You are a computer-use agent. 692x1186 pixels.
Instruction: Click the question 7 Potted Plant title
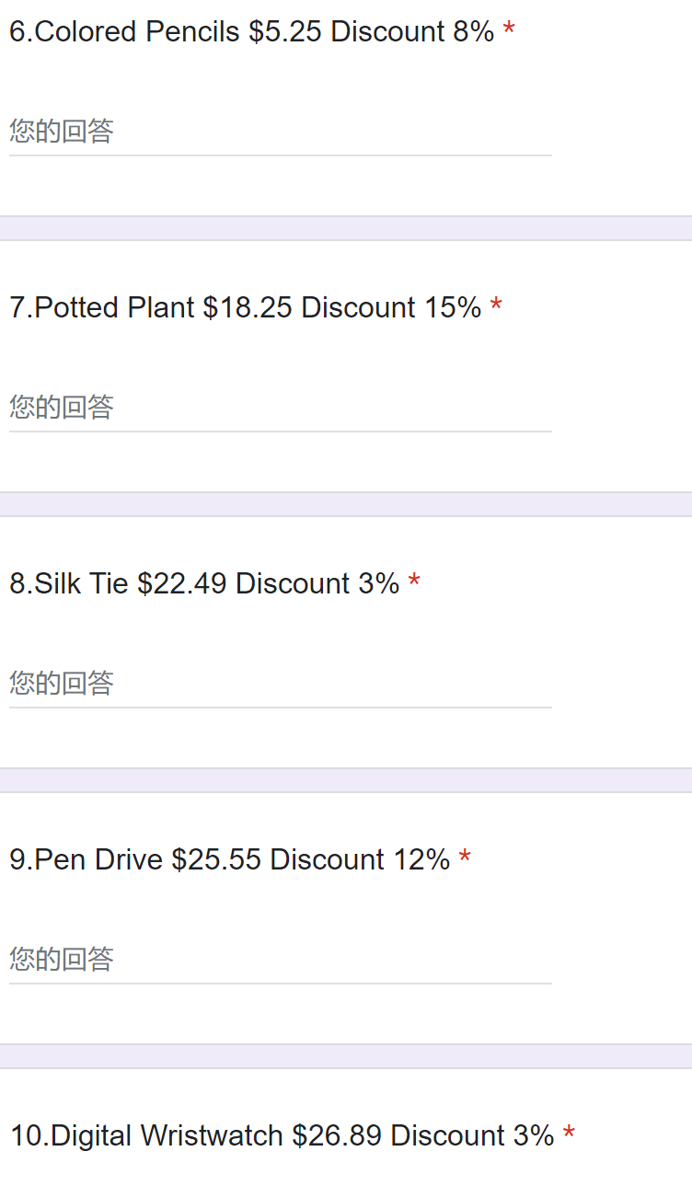click(245, 307)
